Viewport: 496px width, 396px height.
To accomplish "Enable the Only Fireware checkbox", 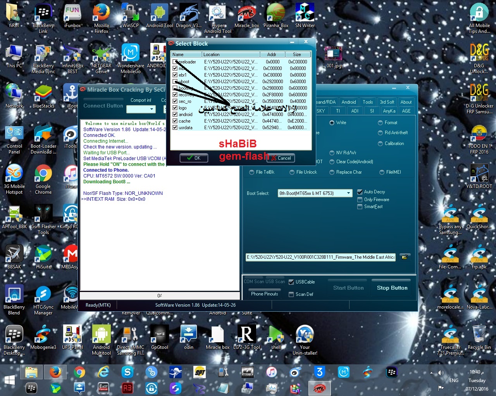I will point(360,200).
